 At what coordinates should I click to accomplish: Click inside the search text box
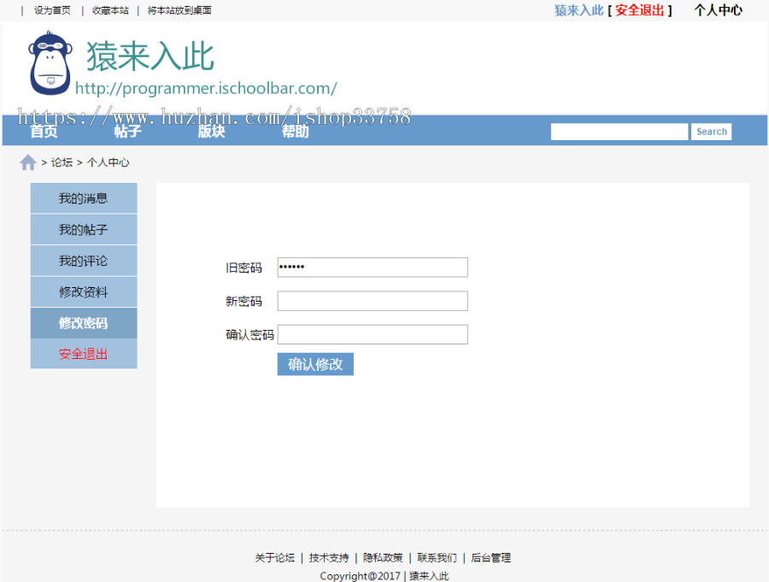[x=619, y=131]
